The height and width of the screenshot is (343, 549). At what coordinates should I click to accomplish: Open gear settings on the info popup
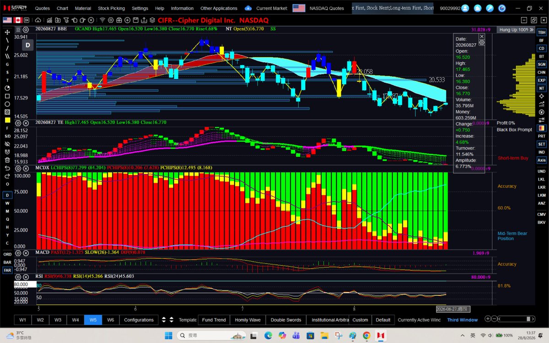[482, 42]
